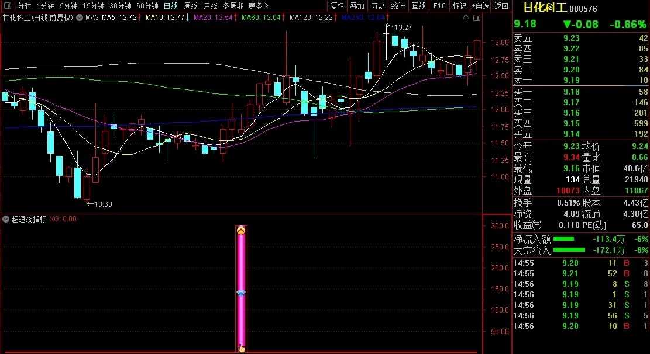Expand the 更多 periods menu
Image resolution: width=650 pixels, height=354 pixels.
coord(258,6)
